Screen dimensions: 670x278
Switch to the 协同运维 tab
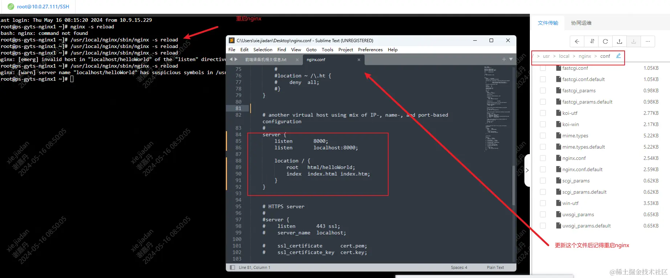point(581,23)
